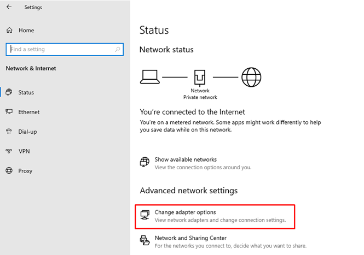Click the Home house icon
364x255 pixels.
pyautogui.click(x=9, y=30)
